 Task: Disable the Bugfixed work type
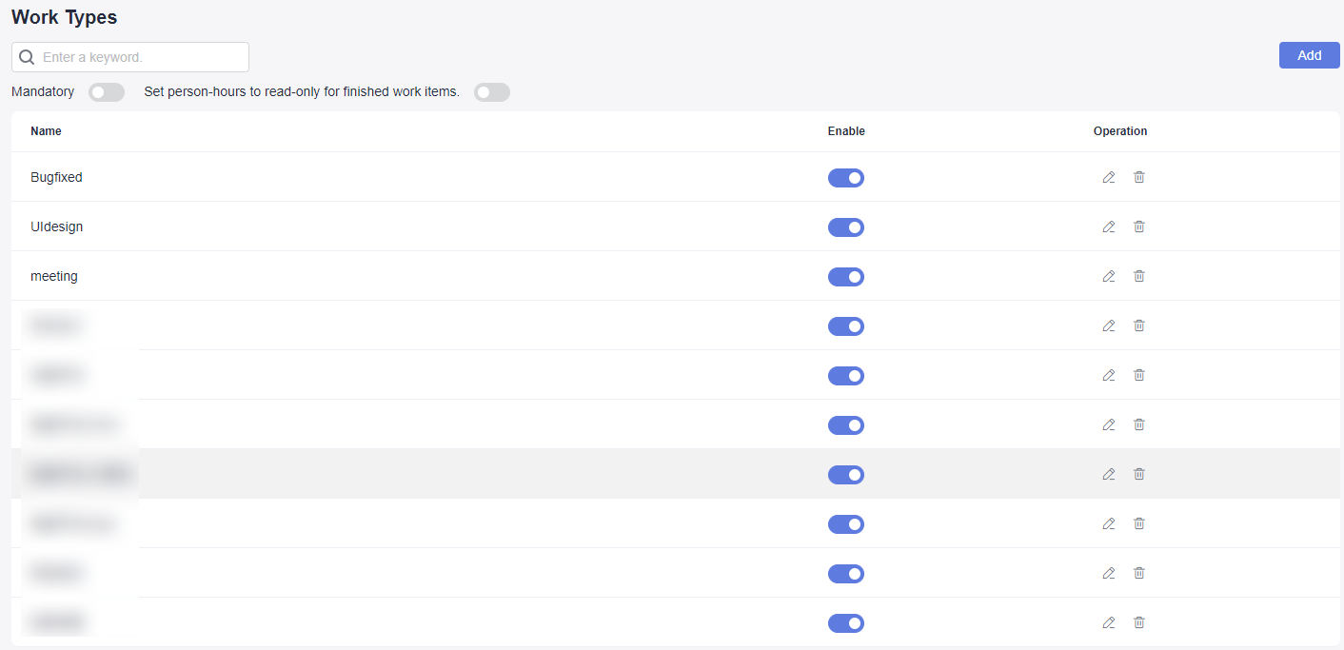click(846, 178)
